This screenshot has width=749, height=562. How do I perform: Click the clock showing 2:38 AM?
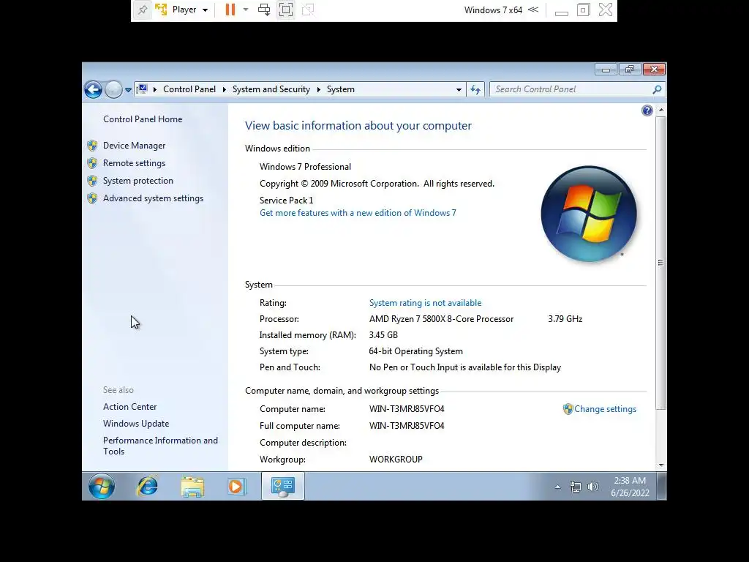tap(630, 487)
